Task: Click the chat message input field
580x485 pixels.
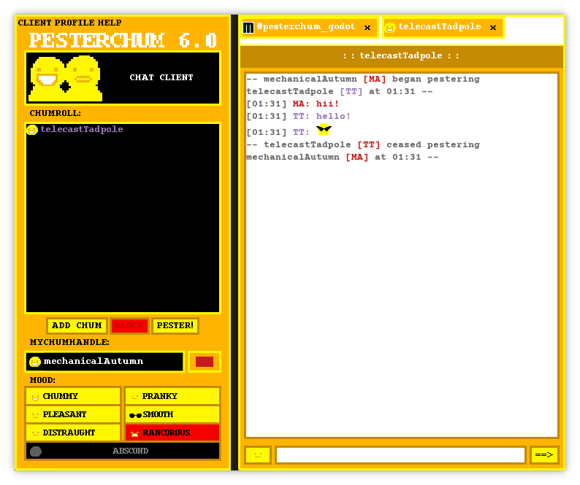Action: (400, 454)
